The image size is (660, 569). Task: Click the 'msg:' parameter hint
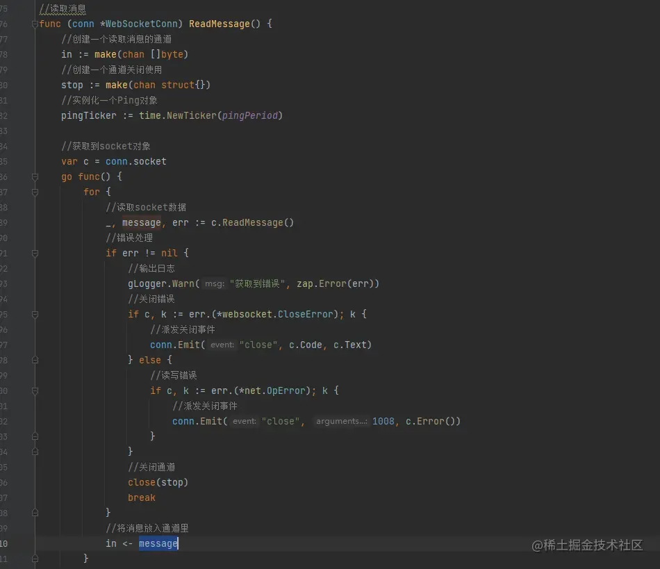(x=215, y=284)
